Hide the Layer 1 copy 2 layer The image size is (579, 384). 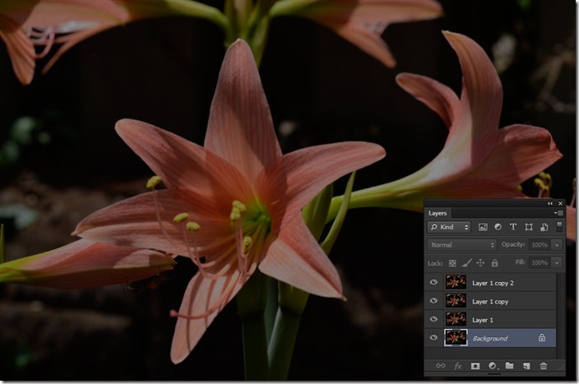[433, 282]
